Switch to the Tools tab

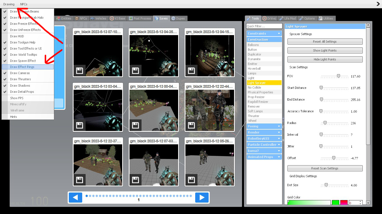(253, 18)
